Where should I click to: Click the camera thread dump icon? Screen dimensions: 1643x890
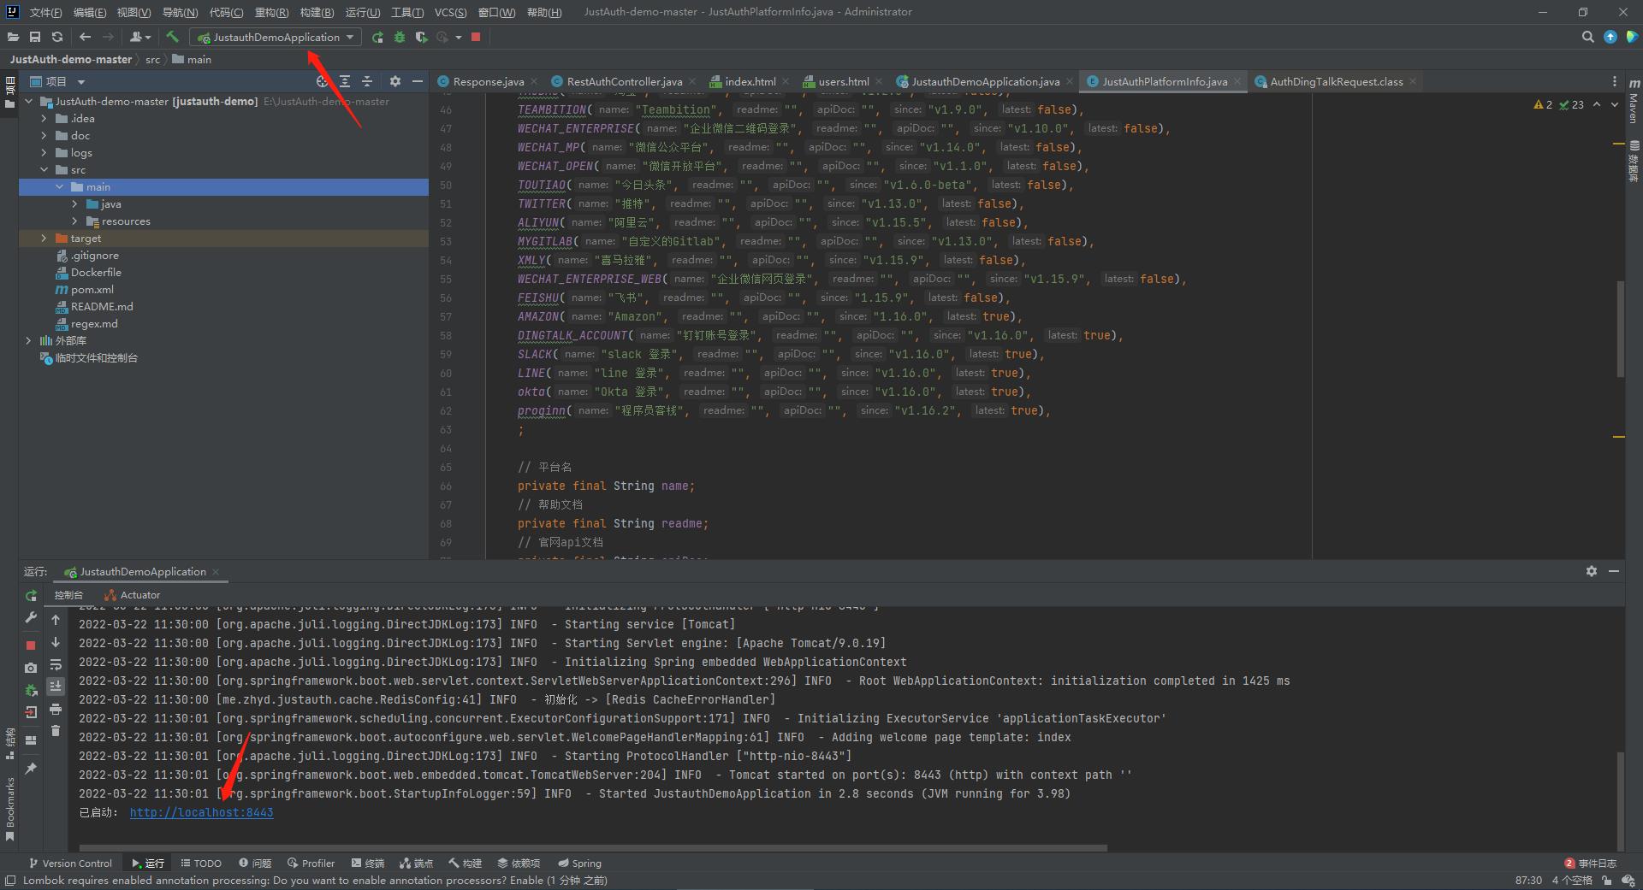[31, 668]
